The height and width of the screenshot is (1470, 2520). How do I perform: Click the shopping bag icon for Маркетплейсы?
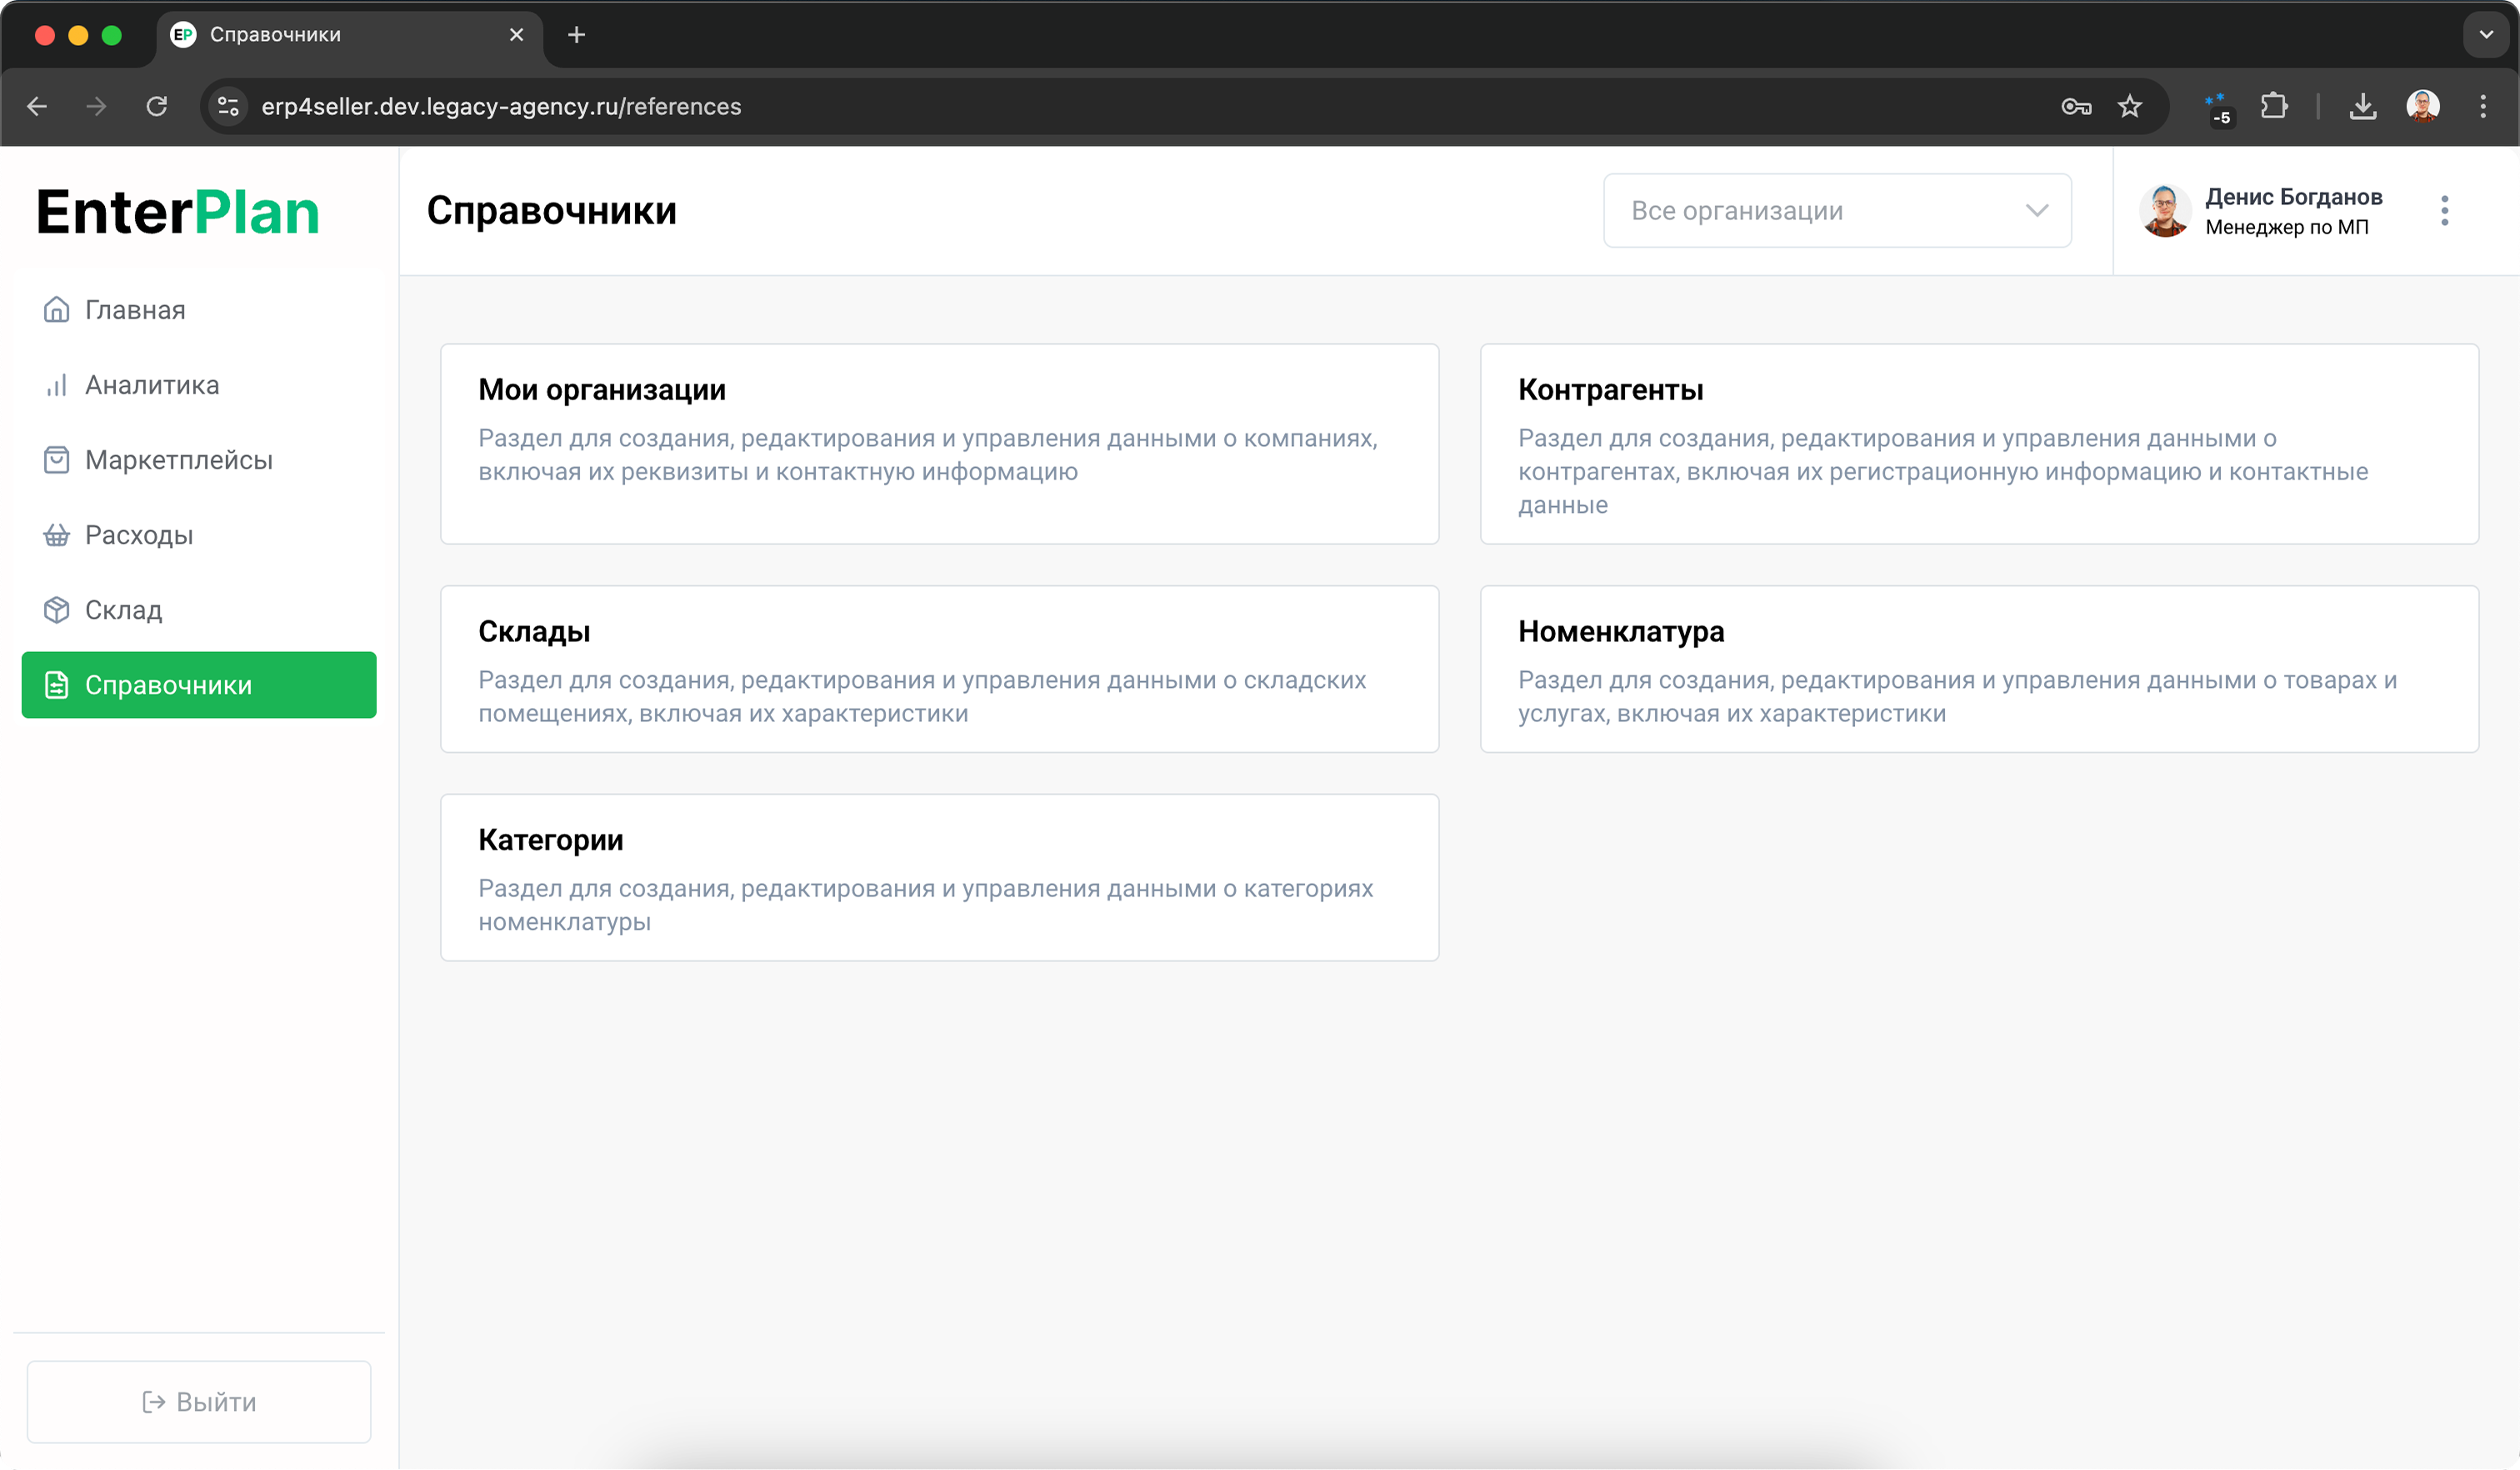(x=56, y=460)
